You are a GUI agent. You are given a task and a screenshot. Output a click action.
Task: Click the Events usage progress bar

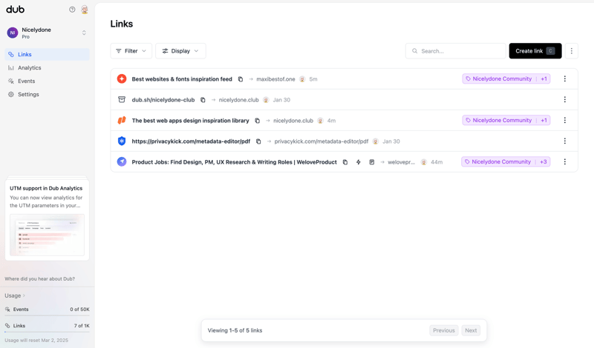pos(47,315)
